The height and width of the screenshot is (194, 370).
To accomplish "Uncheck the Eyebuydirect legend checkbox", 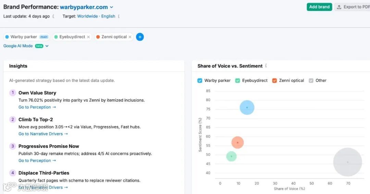I will 237,81.
